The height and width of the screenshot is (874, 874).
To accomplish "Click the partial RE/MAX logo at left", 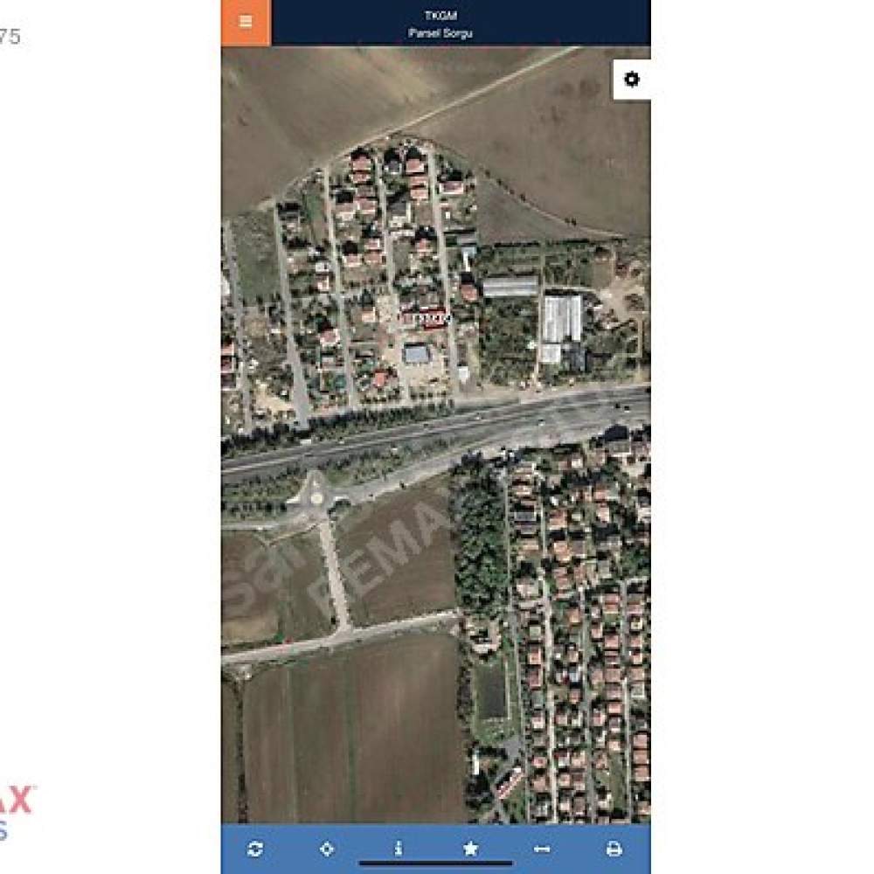I will 17,813.
